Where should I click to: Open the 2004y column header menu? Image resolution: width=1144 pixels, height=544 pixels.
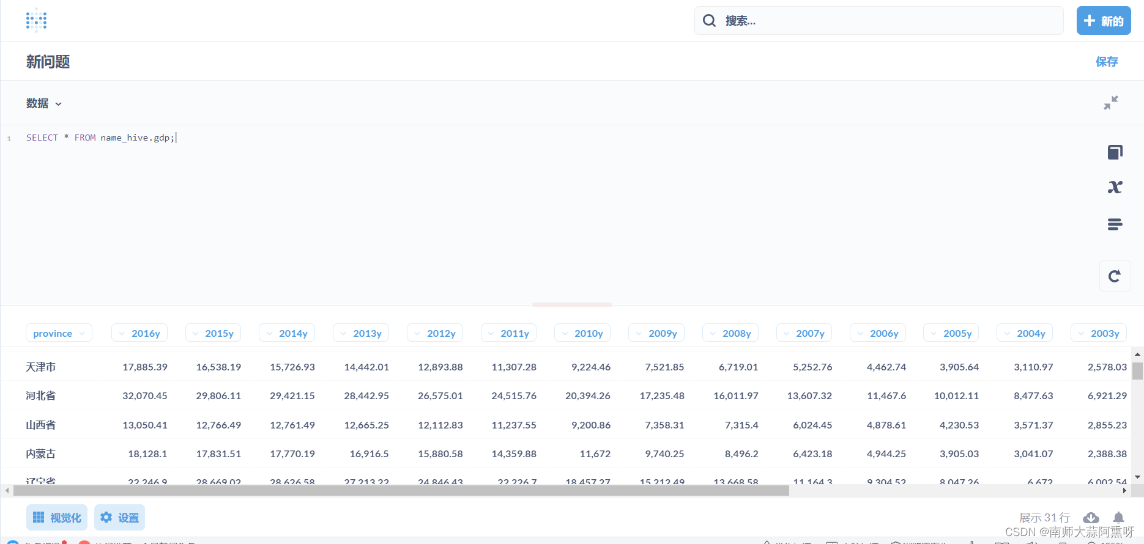[x=1025, y=333]
